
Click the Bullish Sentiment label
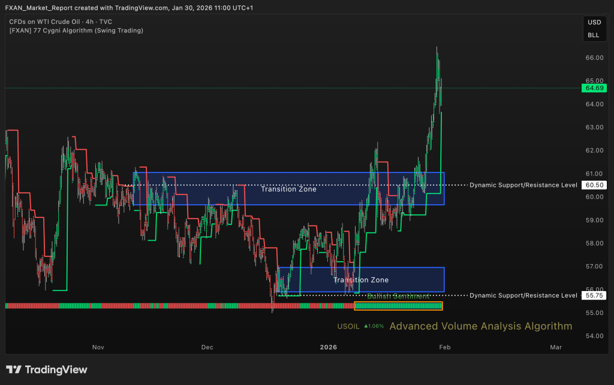(398, 296)
